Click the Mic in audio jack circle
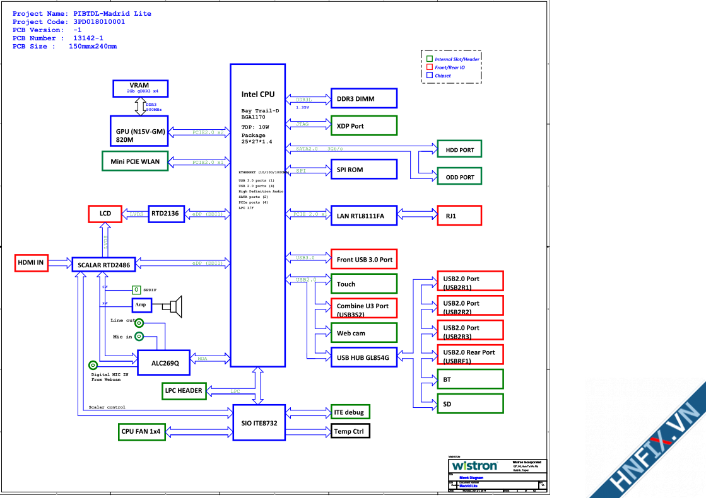The image size is (706, 498). [139, 337]
